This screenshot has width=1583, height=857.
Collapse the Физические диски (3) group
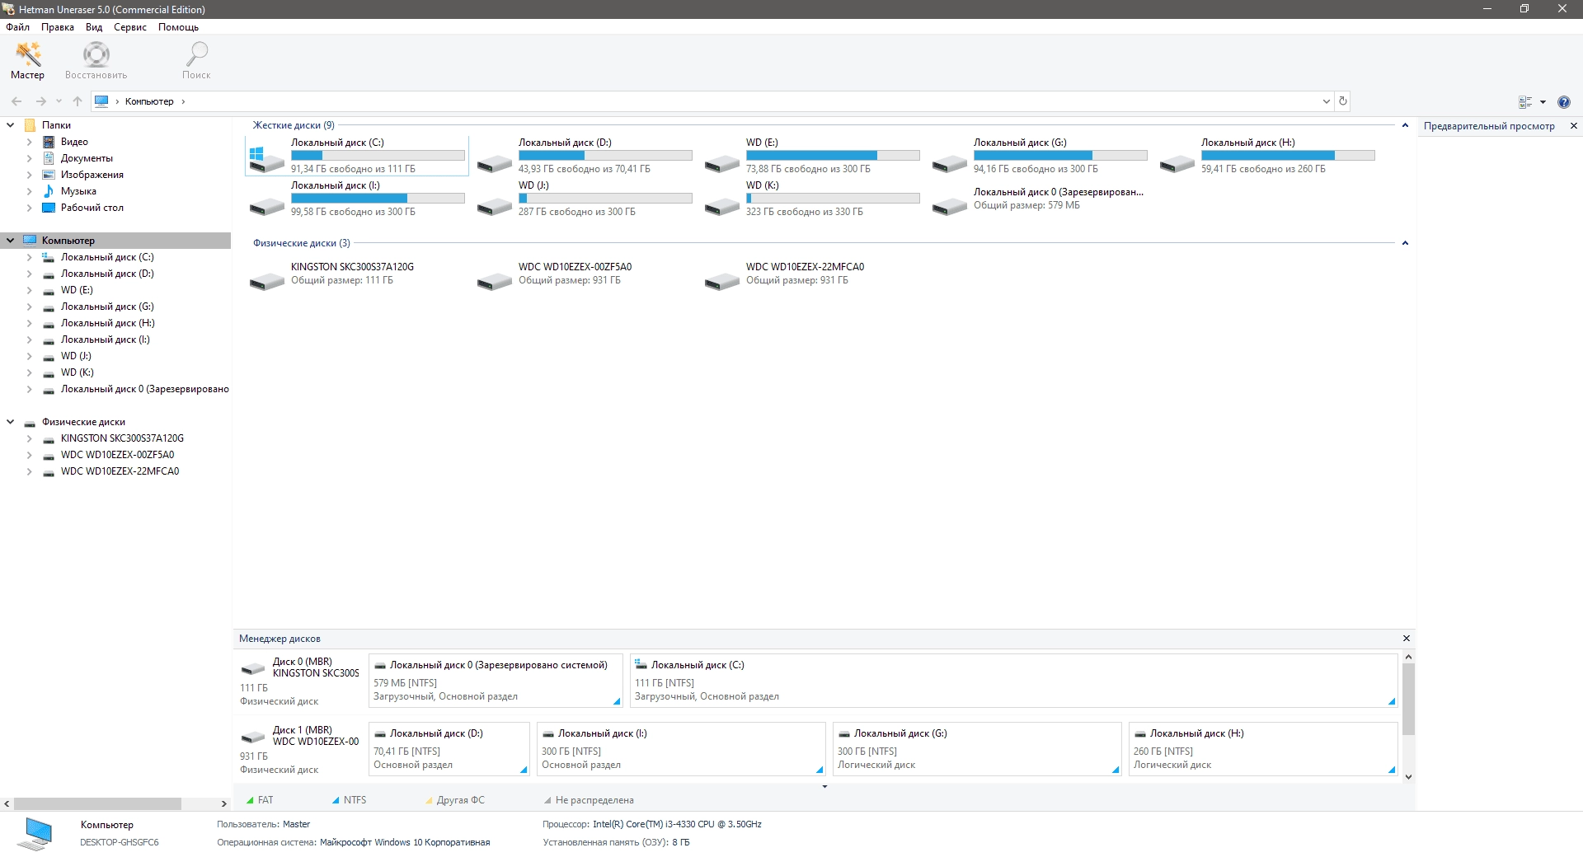(x=1405, y=243)
